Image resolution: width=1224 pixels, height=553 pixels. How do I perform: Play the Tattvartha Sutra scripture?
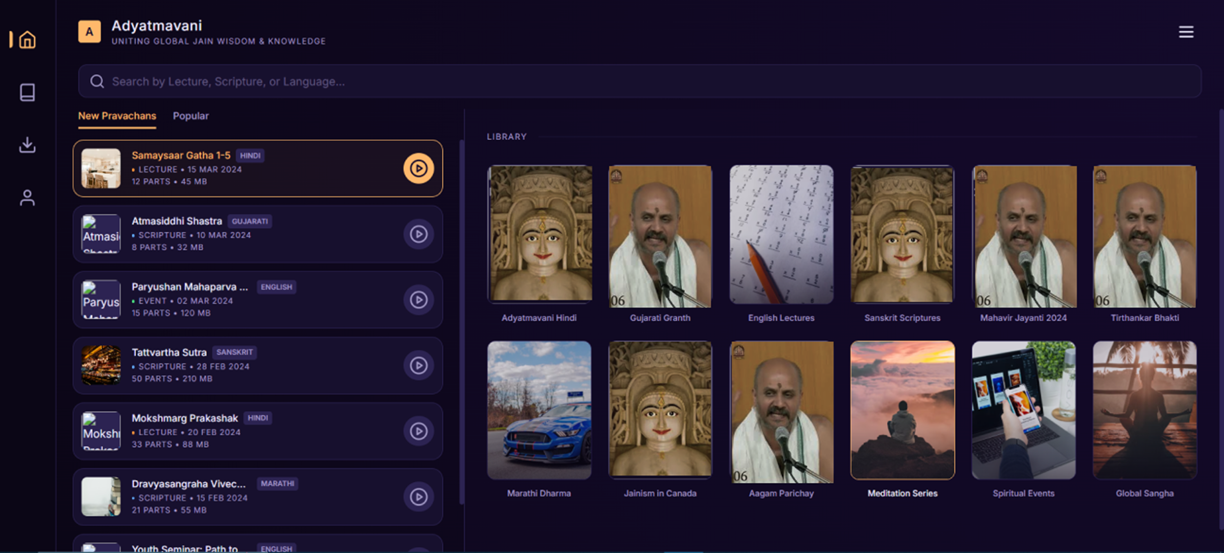coord(418,365)
